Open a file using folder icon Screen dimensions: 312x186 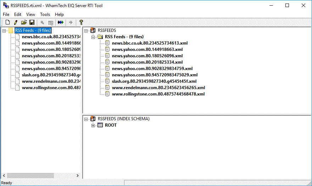click(24, 22)
